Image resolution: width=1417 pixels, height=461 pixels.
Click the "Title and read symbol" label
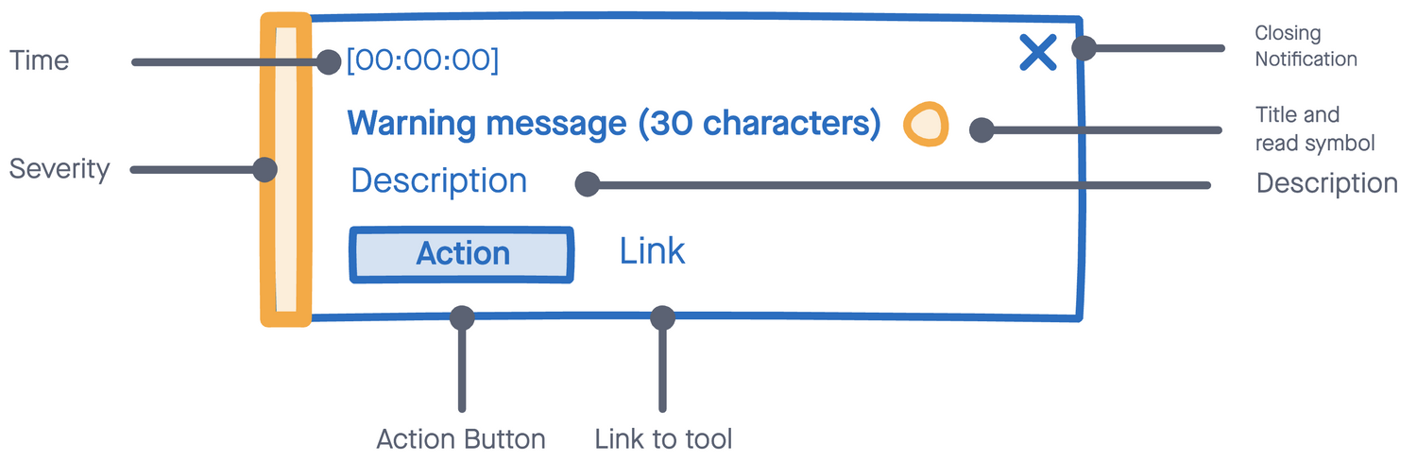coord(1314,128)
